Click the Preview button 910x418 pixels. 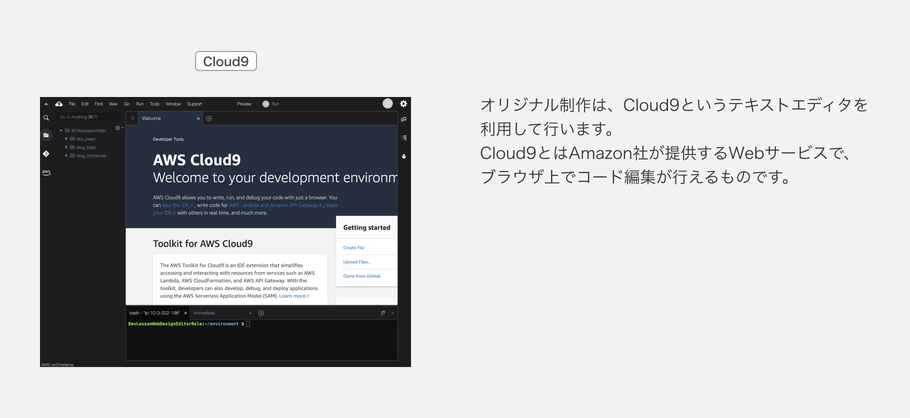(244, 104)
